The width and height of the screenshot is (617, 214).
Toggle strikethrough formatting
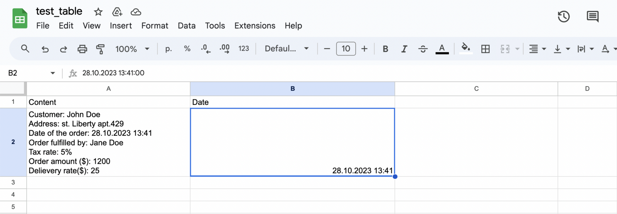point(423,49)
